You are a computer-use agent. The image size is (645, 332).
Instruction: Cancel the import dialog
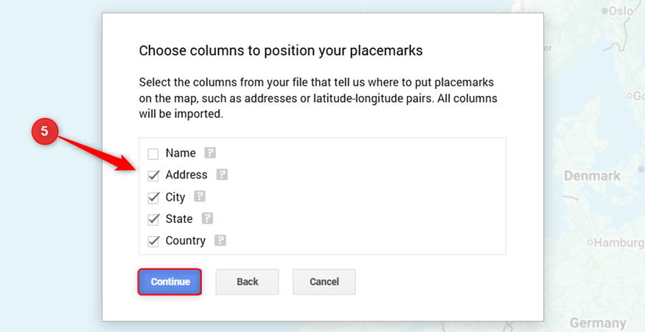pos(324,282)
